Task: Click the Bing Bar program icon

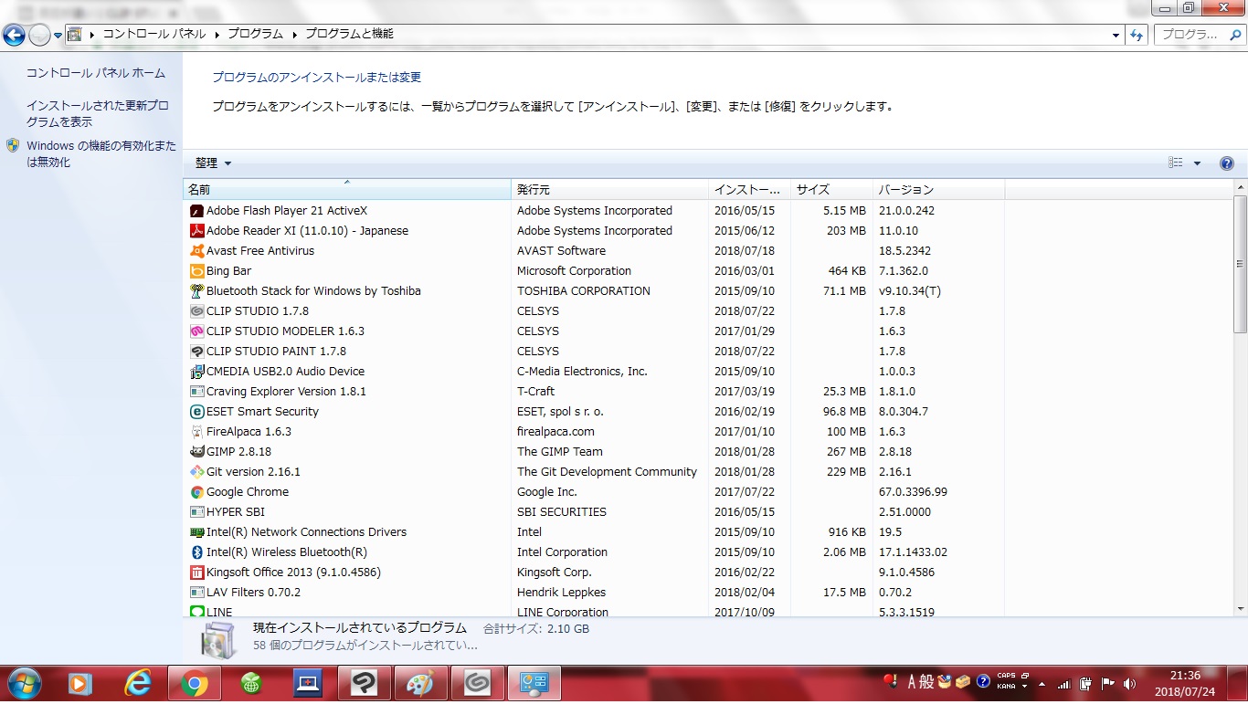Action: coord(196,271)
